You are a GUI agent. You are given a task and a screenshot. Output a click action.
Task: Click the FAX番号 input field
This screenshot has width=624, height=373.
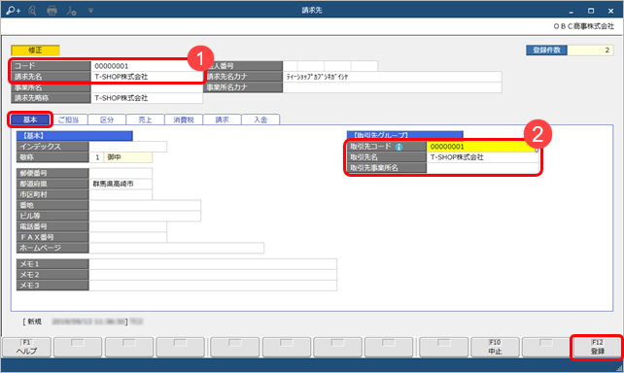[127, 237]
